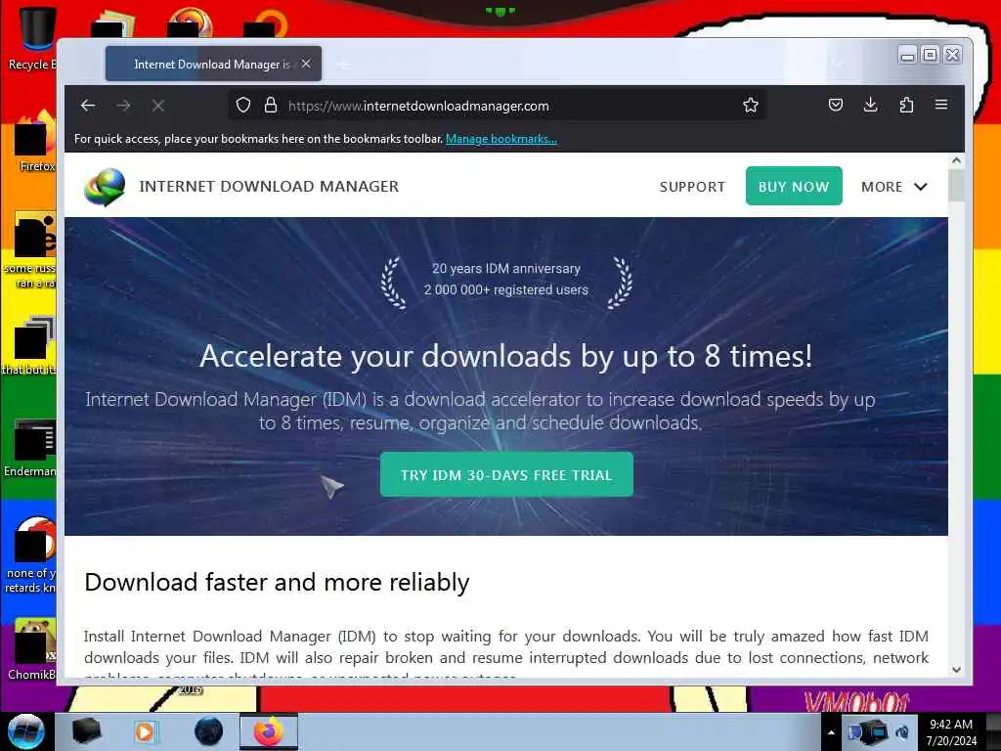Image resolution: width=1001 pixels, height=751 pixels.
Task: Close the Internet Download Manager tab
Action: coord(306,64)
